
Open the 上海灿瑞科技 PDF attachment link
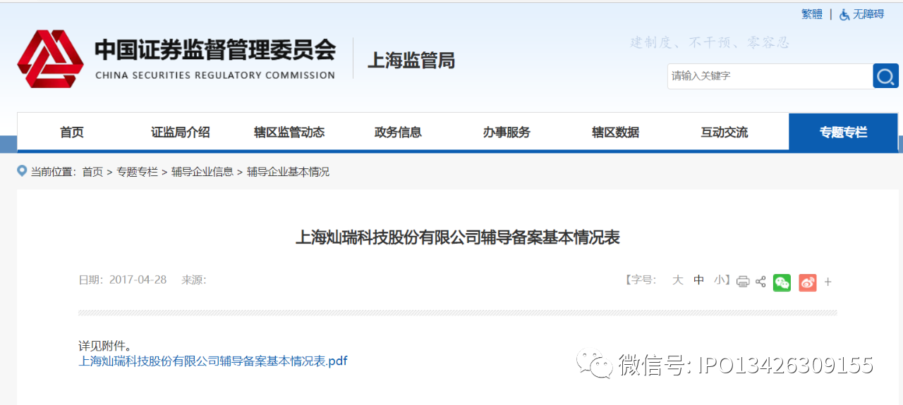coord(213,361)
